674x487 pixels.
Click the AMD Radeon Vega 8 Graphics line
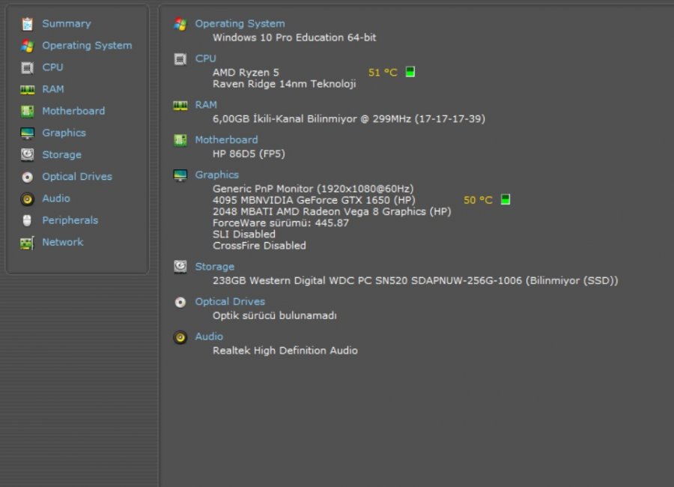tap(332, 212)
